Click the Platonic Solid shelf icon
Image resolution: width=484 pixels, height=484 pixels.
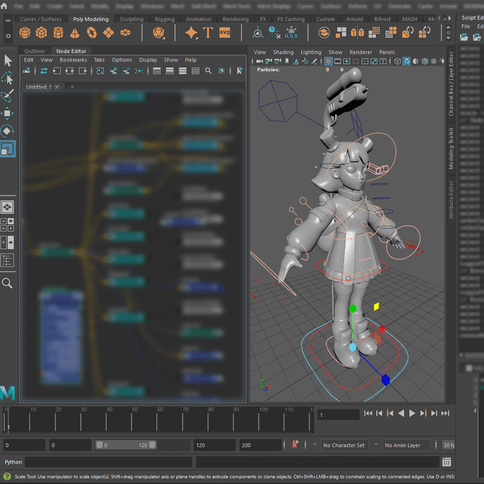158,33
